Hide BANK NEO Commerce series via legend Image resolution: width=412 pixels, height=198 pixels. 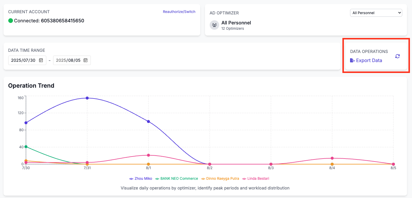(x=177, y=179)
